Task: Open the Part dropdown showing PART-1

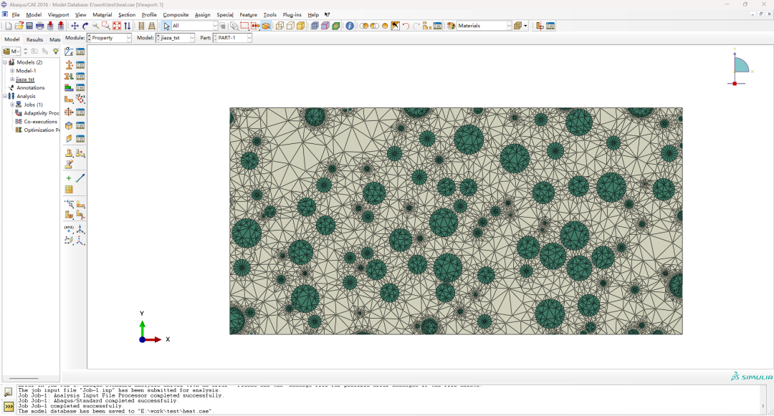Action: pos(232,38)
